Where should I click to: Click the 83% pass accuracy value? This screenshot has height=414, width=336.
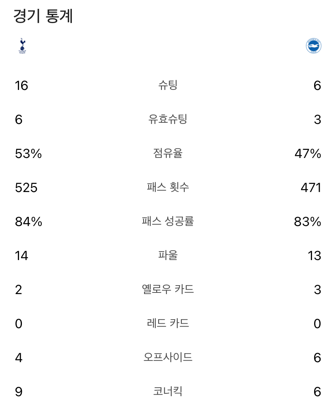point(308,222)
